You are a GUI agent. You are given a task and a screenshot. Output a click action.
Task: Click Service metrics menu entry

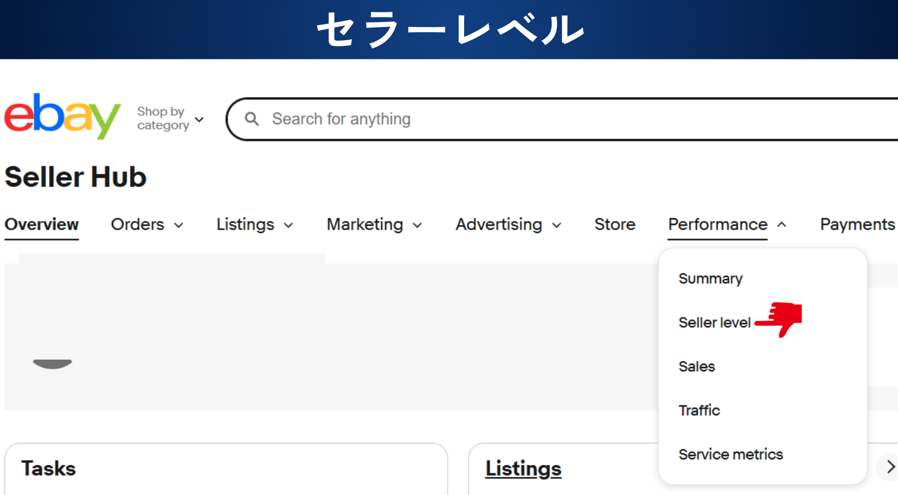tap(730, 454)
